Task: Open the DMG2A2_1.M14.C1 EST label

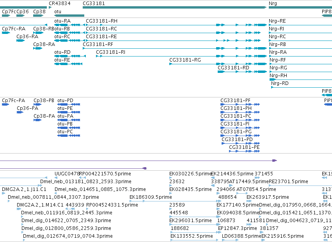Action: coord(40,205)
